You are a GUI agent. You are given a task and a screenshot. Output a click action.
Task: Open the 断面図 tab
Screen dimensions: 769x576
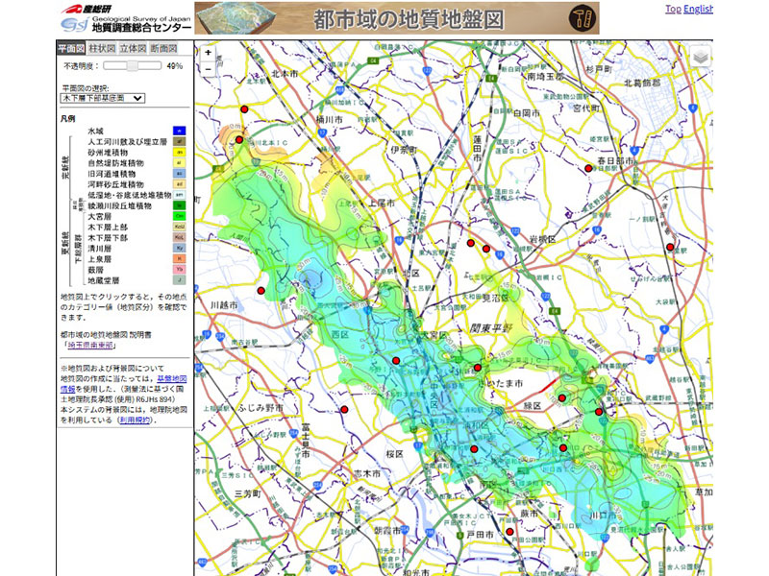point(164,48)
